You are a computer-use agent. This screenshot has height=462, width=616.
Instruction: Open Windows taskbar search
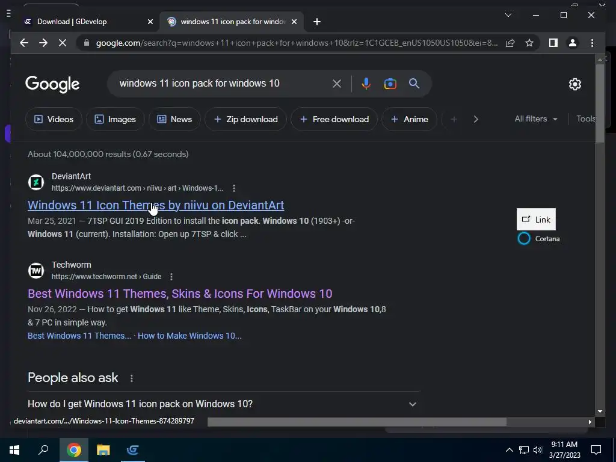[43, 450]
